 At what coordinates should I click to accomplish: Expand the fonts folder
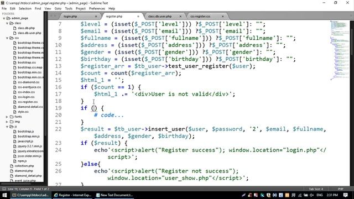(7, 117)
